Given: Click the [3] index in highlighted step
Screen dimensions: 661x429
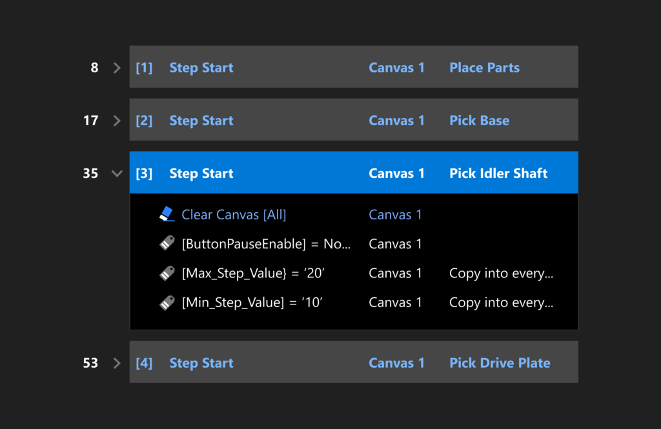Looking at the screenshot, I should (x=144, y=174).
